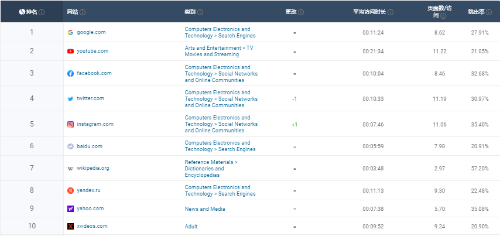Click the Instagram logo icon
The height and width of the screenshot is (236, 500).
pyautogui.click(x=70, y=124)
